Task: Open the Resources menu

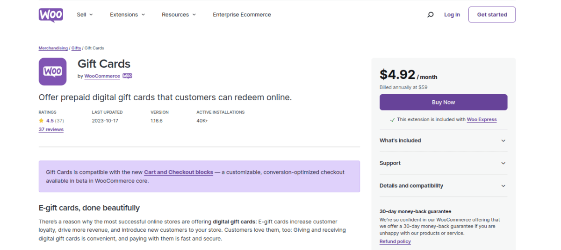Action: pyautogui.click(x=179, y=15)
